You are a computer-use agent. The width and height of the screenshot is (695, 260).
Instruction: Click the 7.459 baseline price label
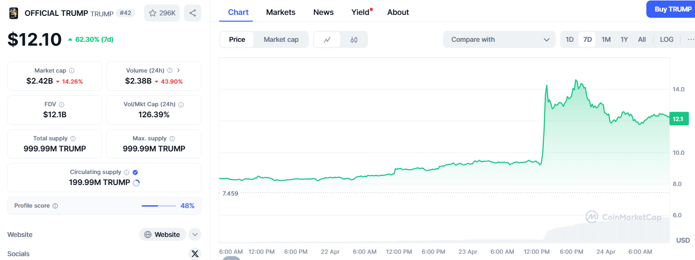pos(230,193)
